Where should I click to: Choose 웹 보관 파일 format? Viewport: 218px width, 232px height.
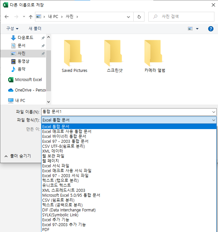129,156
